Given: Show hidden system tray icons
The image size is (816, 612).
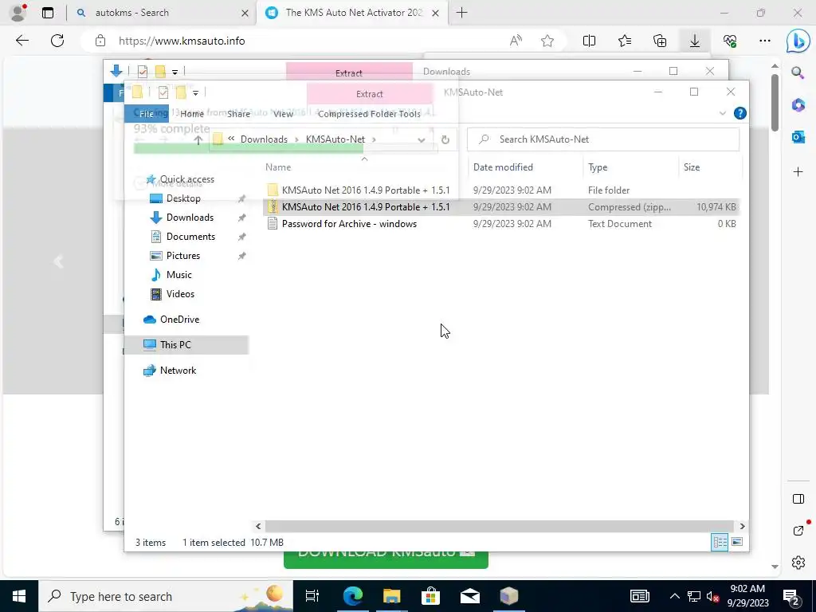Looking at the screenshot, I should click(x=674, y=596).
